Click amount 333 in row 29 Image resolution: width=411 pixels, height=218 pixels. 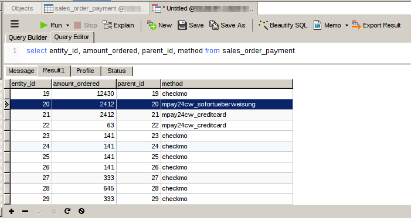pyautogui.click(x=84, y=199)
